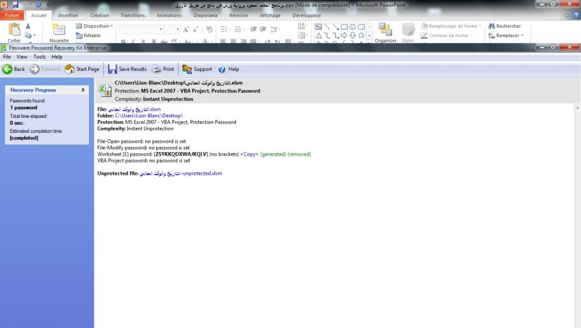The width and height of the screenshot is (581, 328).
Task: Select the rectangle shape in shapes gallery
Action: point(344,27)
